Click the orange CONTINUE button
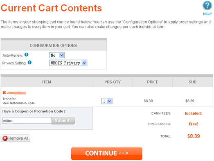The height and width of the screenshot is (161, 214). pyautogui.click(x=107, y=154)
